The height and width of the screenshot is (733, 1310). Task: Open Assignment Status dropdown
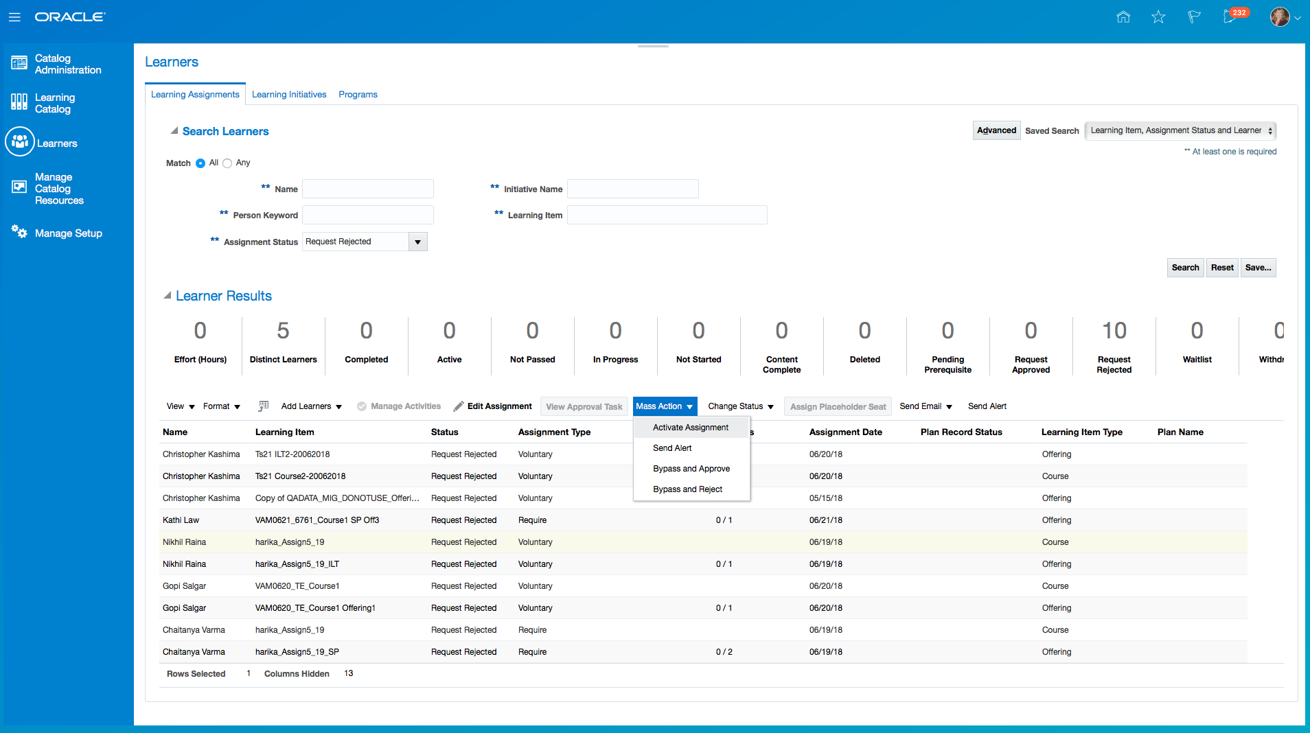417,242
